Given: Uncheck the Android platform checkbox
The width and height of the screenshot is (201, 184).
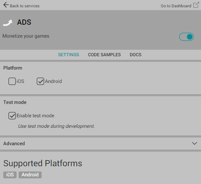Looking at the screenshot, I should [40, 81].
